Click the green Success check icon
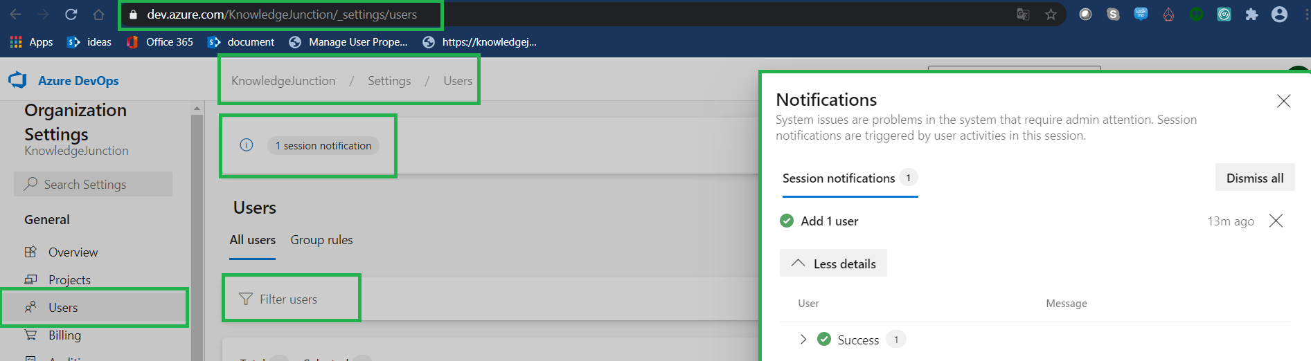Viewport: 1311px width, 361px height. pos(824,339)
